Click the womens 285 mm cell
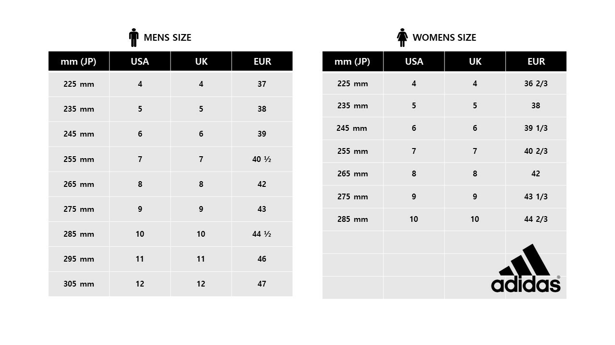The width and height of the screenshot is (615, 345). [x=352, y=219]
